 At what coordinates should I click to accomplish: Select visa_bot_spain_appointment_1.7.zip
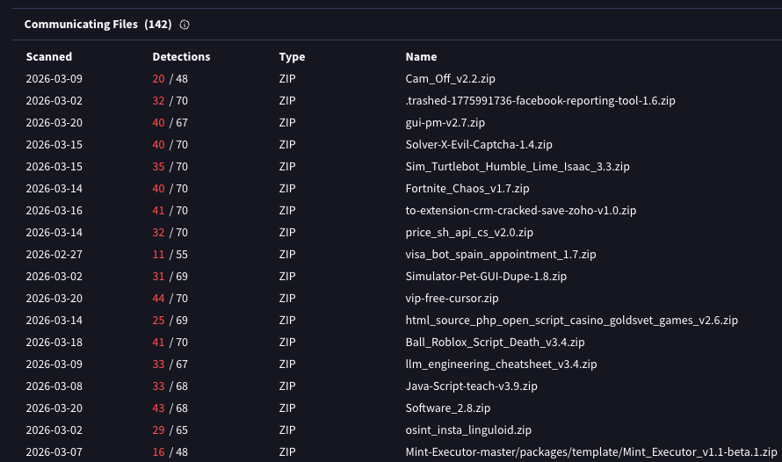[x=501, y=255]
